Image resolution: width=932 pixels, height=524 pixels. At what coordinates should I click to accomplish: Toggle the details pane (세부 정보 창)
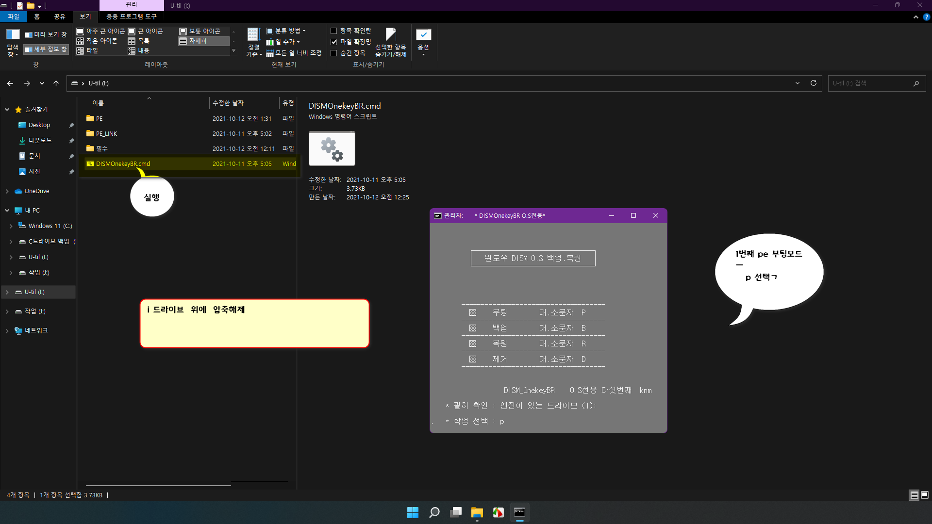click(46, 49)
